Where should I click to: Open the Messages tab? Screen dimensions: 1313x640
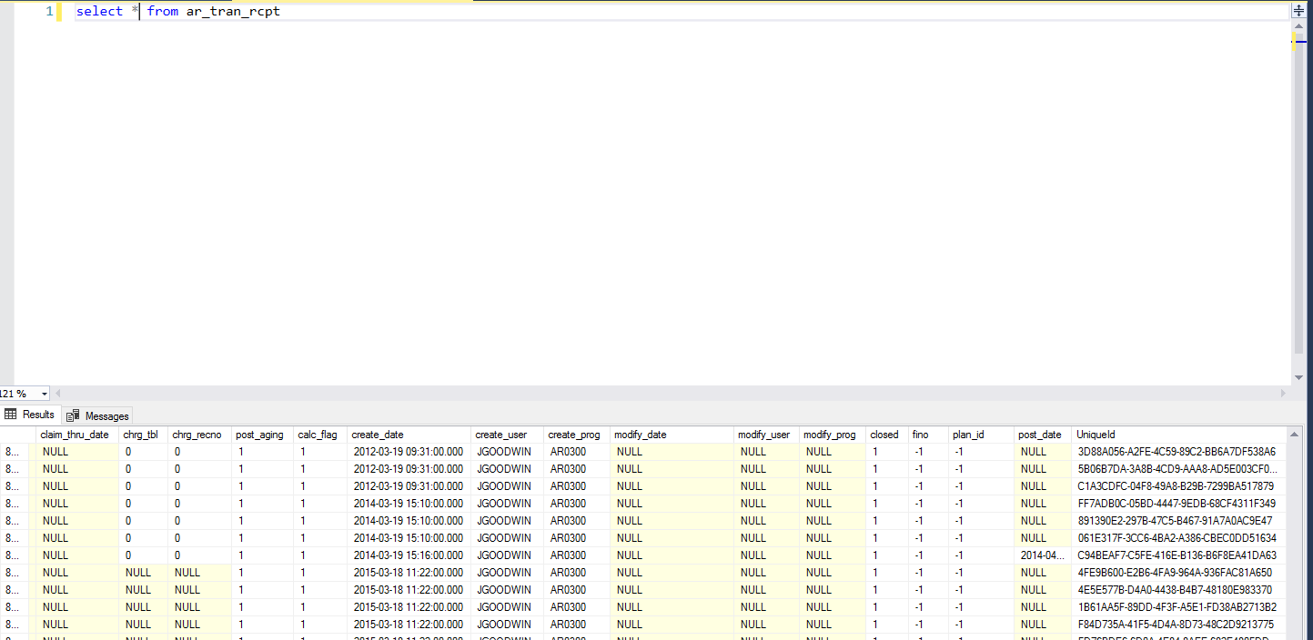click(x=98, y=415)
